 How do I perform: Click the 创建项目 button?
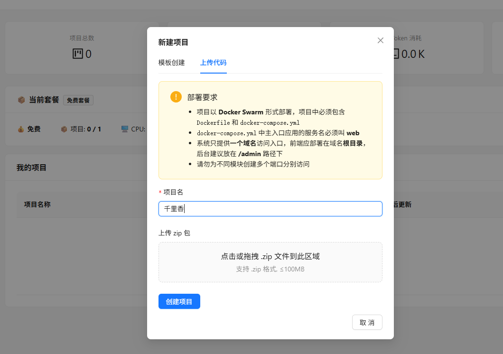(x=179, y=301)
